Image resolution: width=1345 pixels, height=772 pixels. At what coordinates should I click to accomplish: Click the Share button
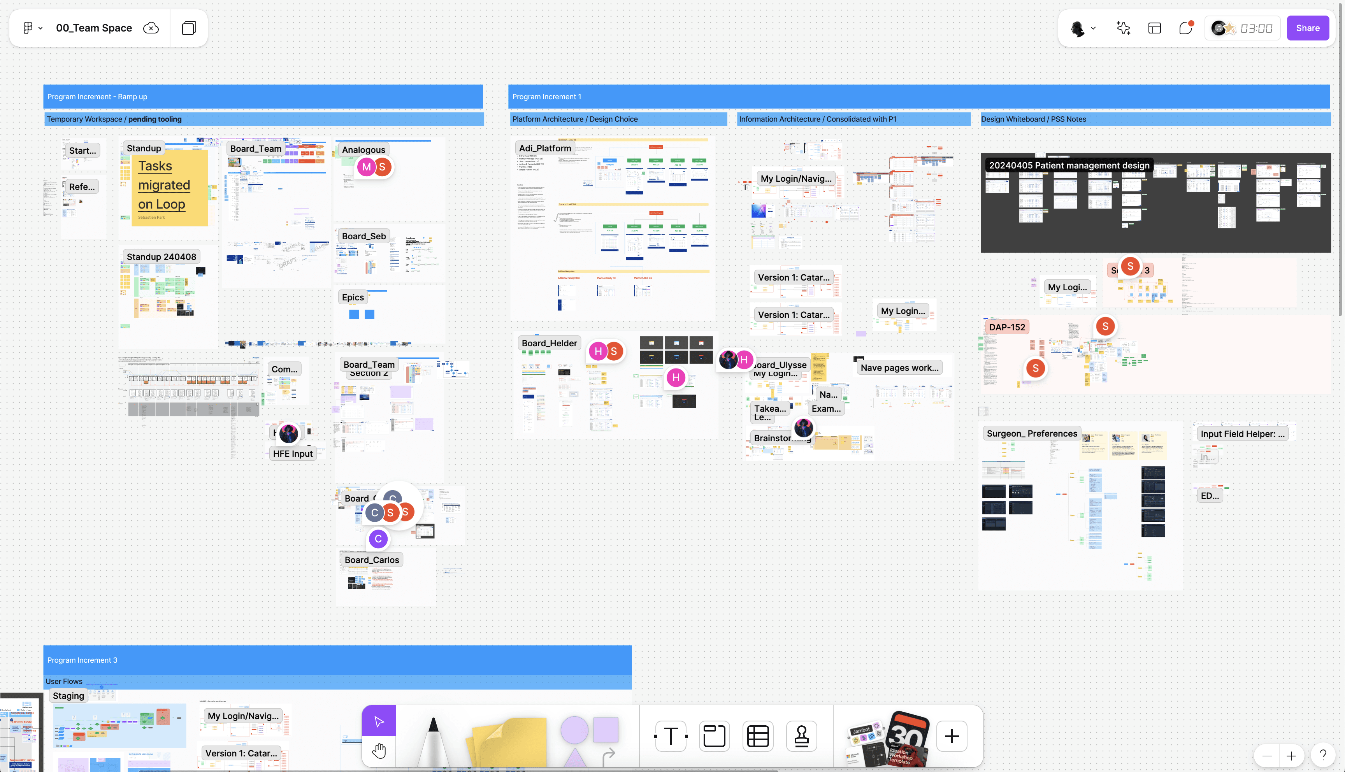tap(1307, 28)
